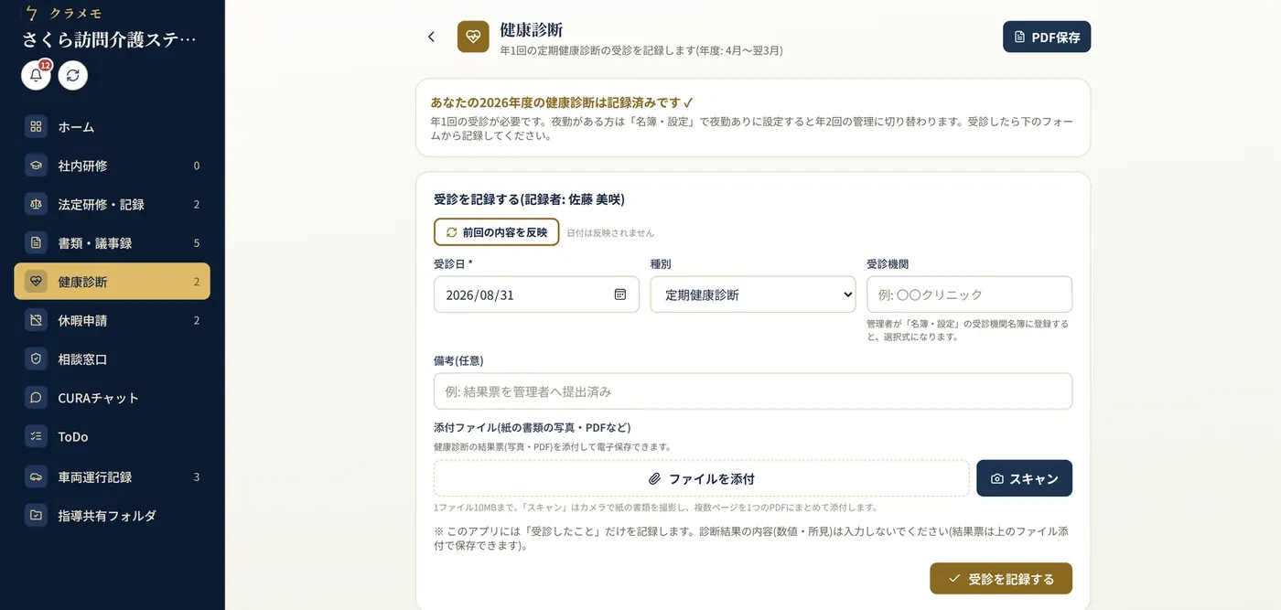Image resolution: width=1281 pixels, height=610 pixels.
Task: Open the 種別 dropdown showing 定期健康診断
Action: 753,294
